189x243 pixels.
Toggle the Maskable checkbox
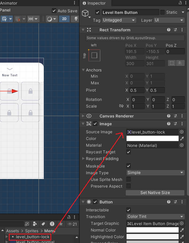click(129, 166)
